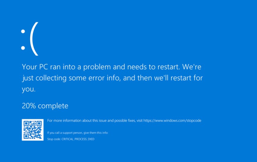Viewport: 257px width, 162px height.
Task: Click the "Stop code:" label
Action: click(x=54, y=139)
